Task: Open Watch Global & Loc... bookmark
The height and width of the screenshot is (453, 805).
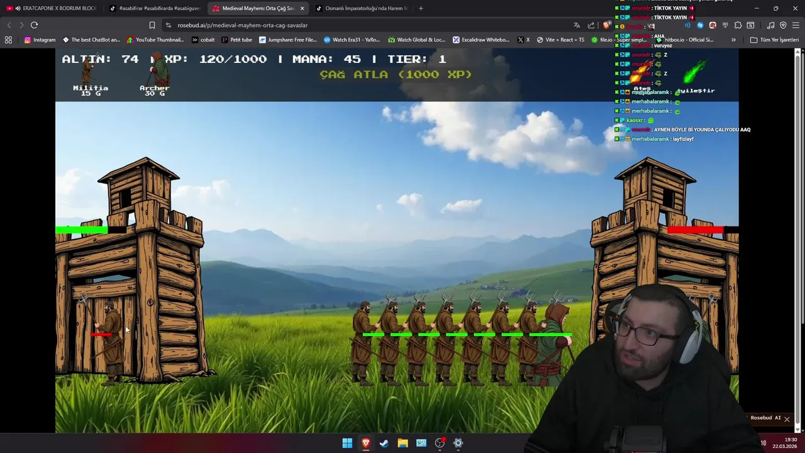Action: click(x=416, y=40)
